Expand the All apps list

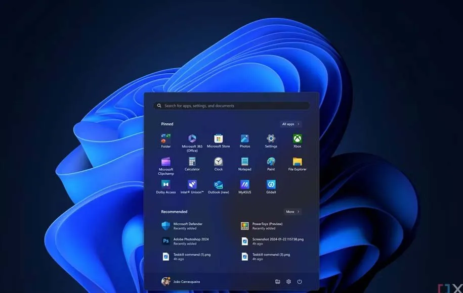click(291, 124)
